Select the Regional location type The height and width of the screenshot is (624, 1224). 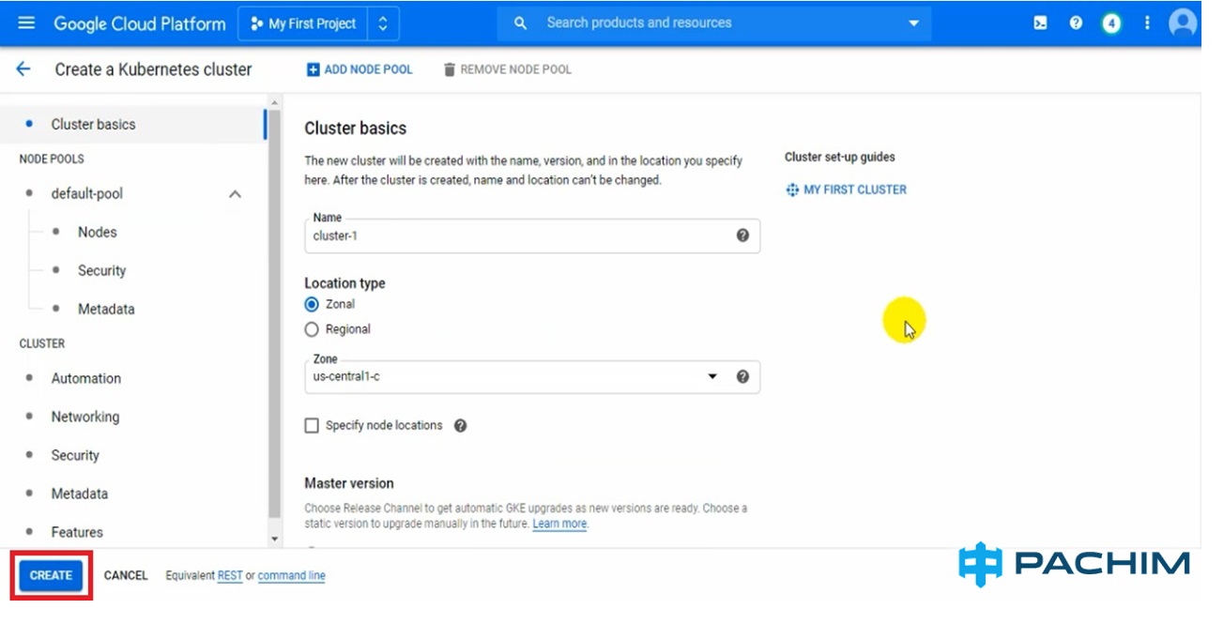(x=312, y=329)
